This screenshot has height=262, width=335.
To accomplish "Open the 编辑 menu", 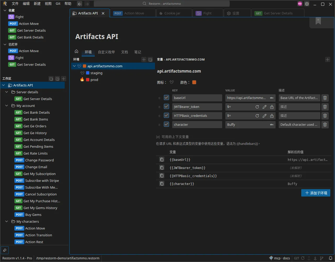I will pyautogui.click(x=26, y=4).
